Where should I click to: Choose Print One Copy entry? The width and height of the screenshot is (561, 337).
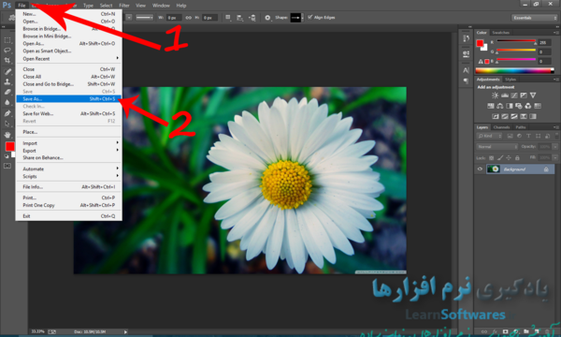click(x=68, y=205)
